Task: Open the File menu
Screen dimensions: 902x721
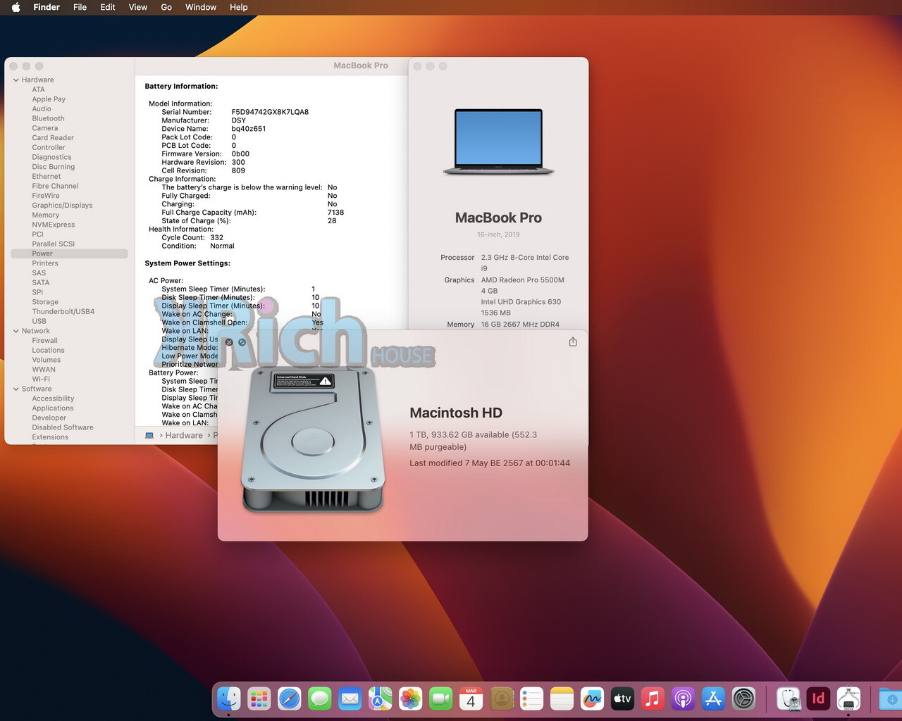Action: click(80, 7)
